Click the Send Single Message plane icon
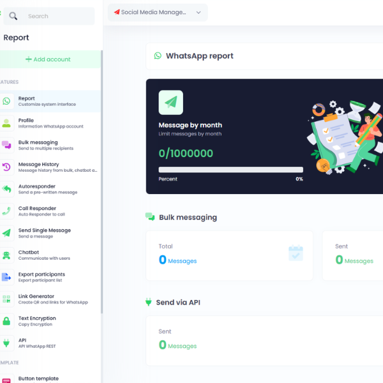This screenshot has width=383, height=383. coord(6,233)
